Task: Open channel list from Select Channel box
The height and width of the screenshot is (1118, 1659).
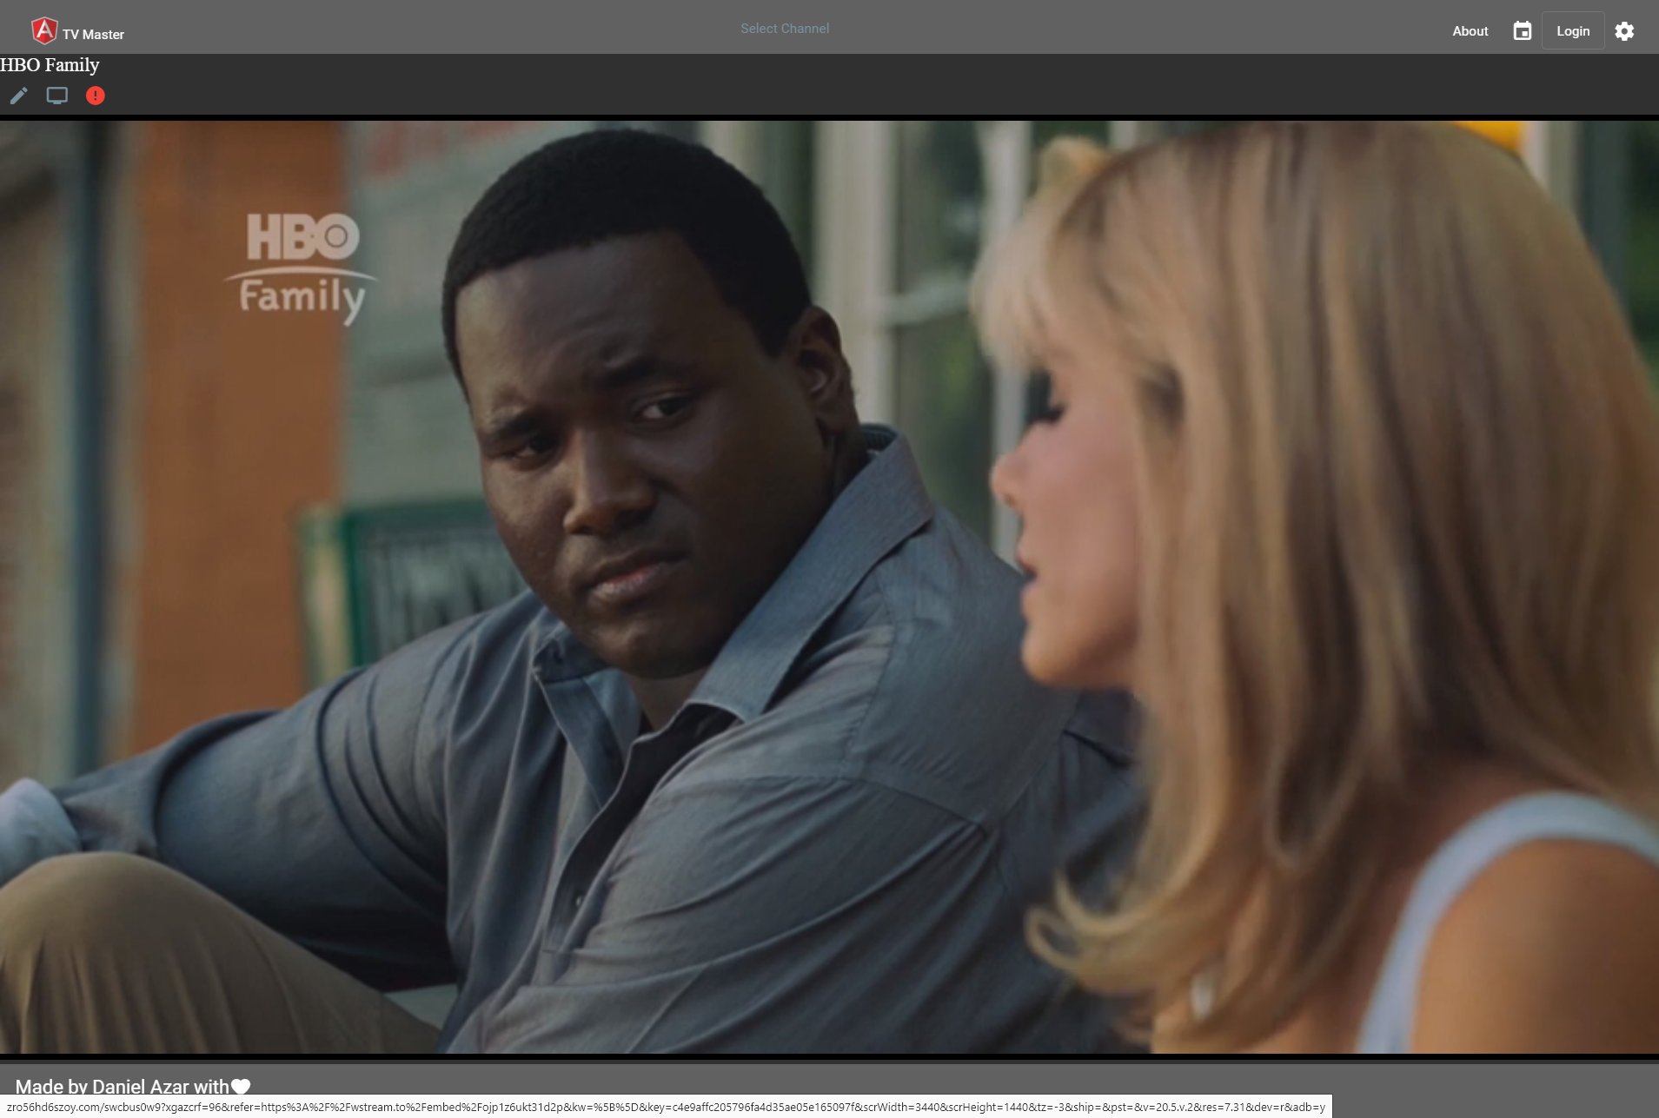Action: 784,28
